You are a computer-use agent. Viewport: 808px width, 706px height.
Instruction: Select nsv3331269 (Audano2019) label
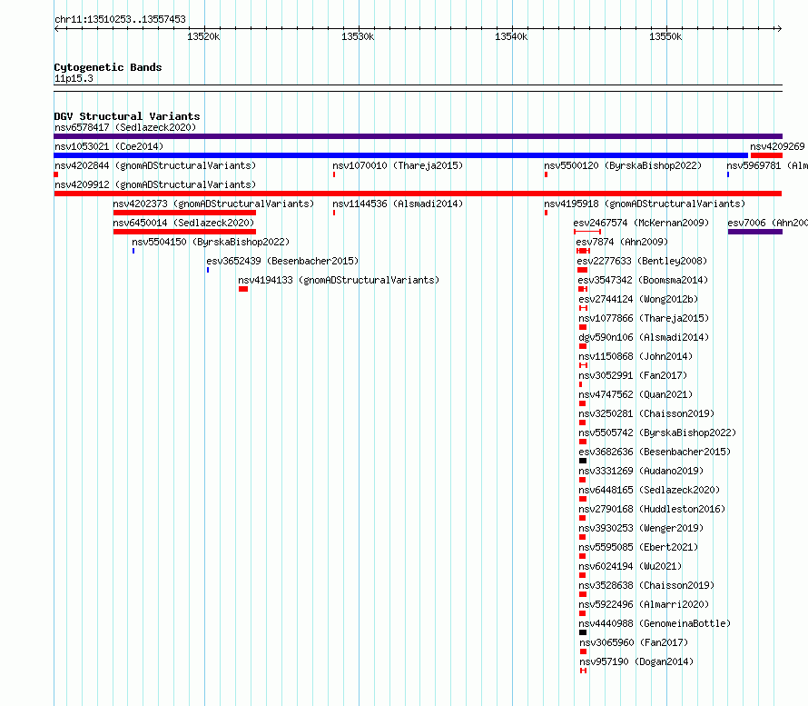[x=641, y=471]
